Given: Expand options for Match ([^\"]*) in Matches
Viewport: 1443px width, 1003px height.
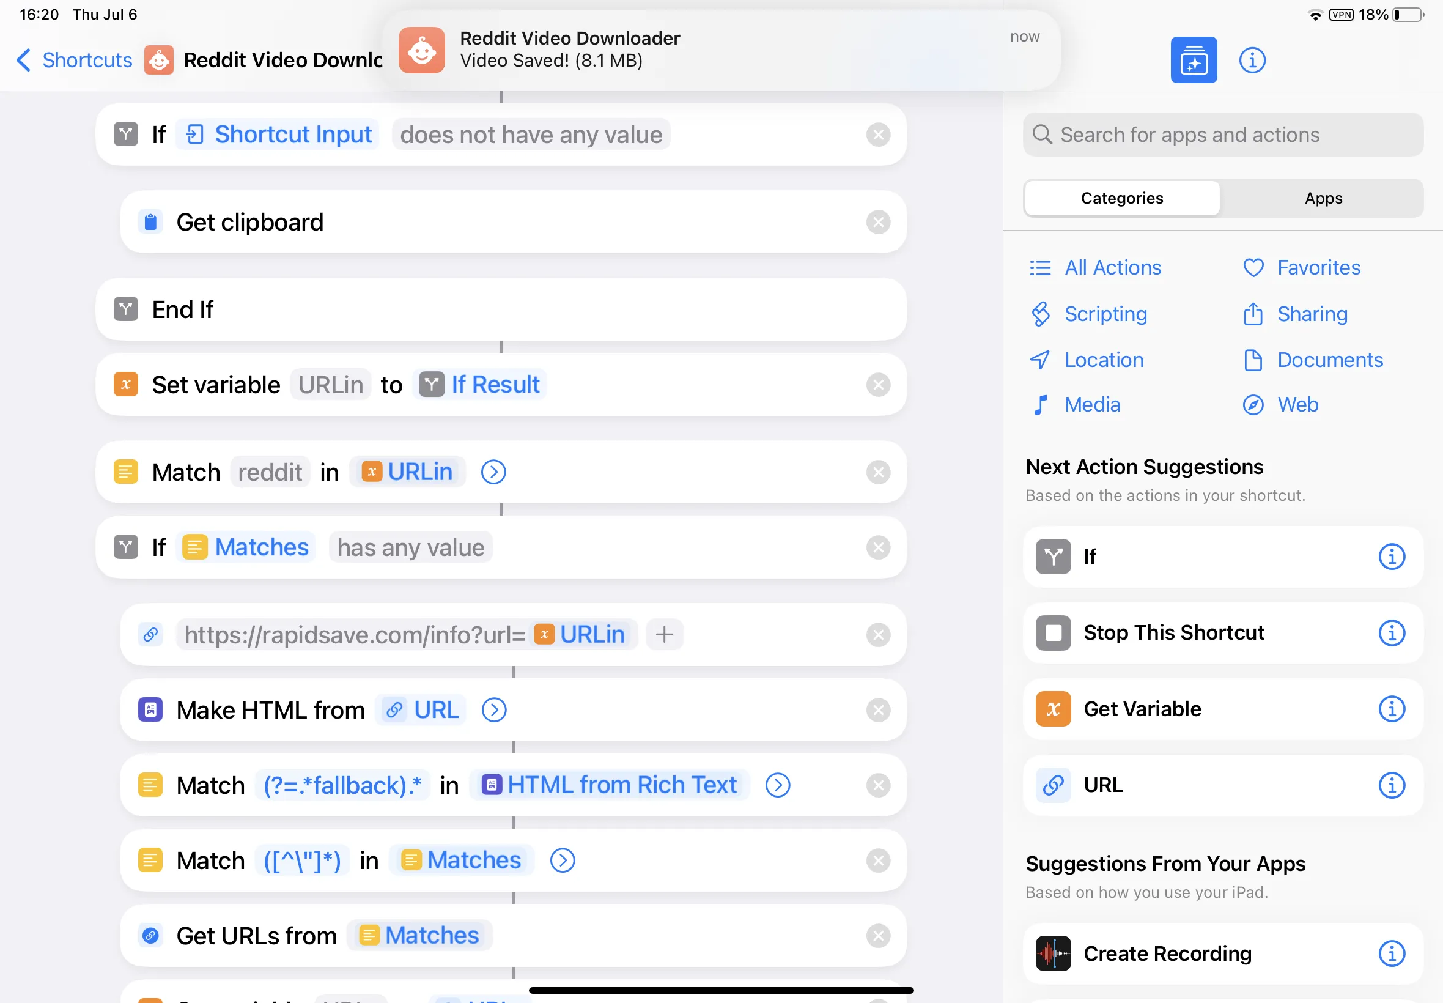Looking at the screenshot, I should 563,861.
